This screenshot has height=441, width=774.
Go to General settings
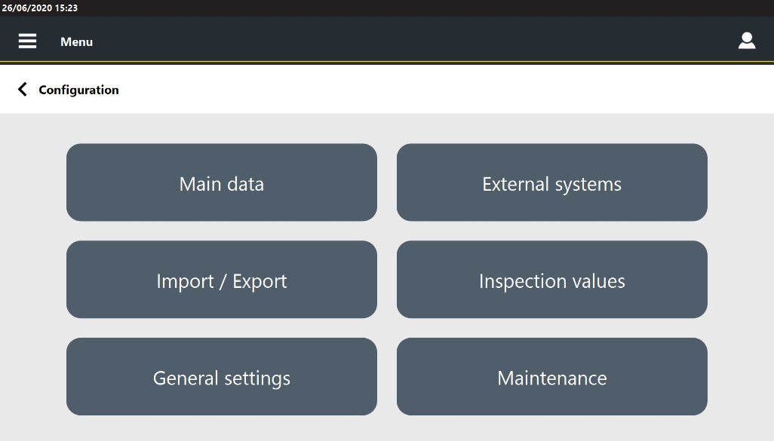coord(222,376)
